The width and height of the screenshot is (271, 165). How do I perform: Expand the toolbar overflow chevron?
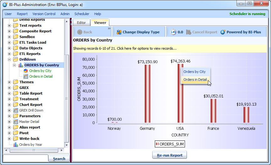click(109, 28)
